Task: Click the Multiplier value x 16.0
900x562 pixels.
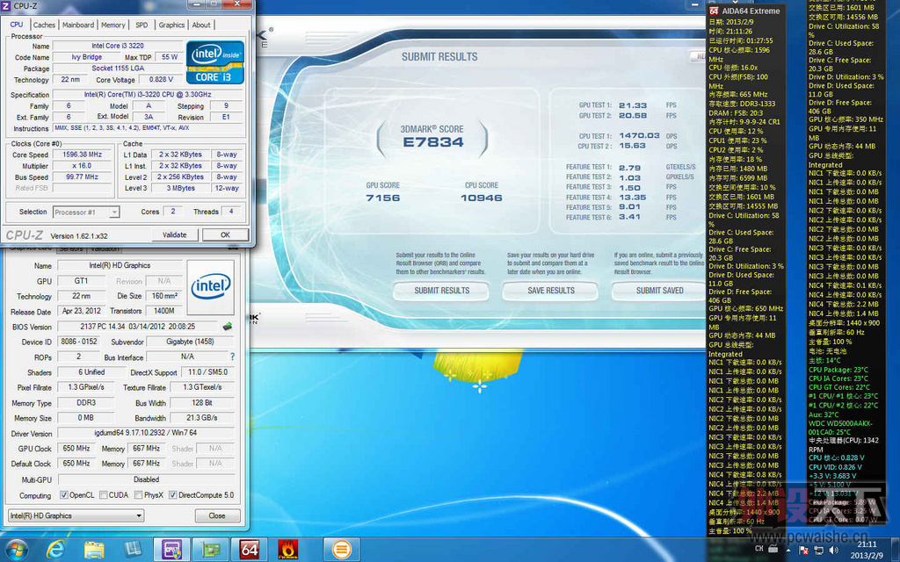Action: (x=83, y=166)
